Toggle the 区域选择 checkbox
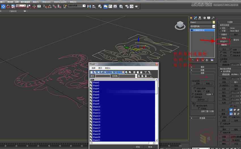The height and width of the screenshot is (149, 241). (x=193, y=94)
